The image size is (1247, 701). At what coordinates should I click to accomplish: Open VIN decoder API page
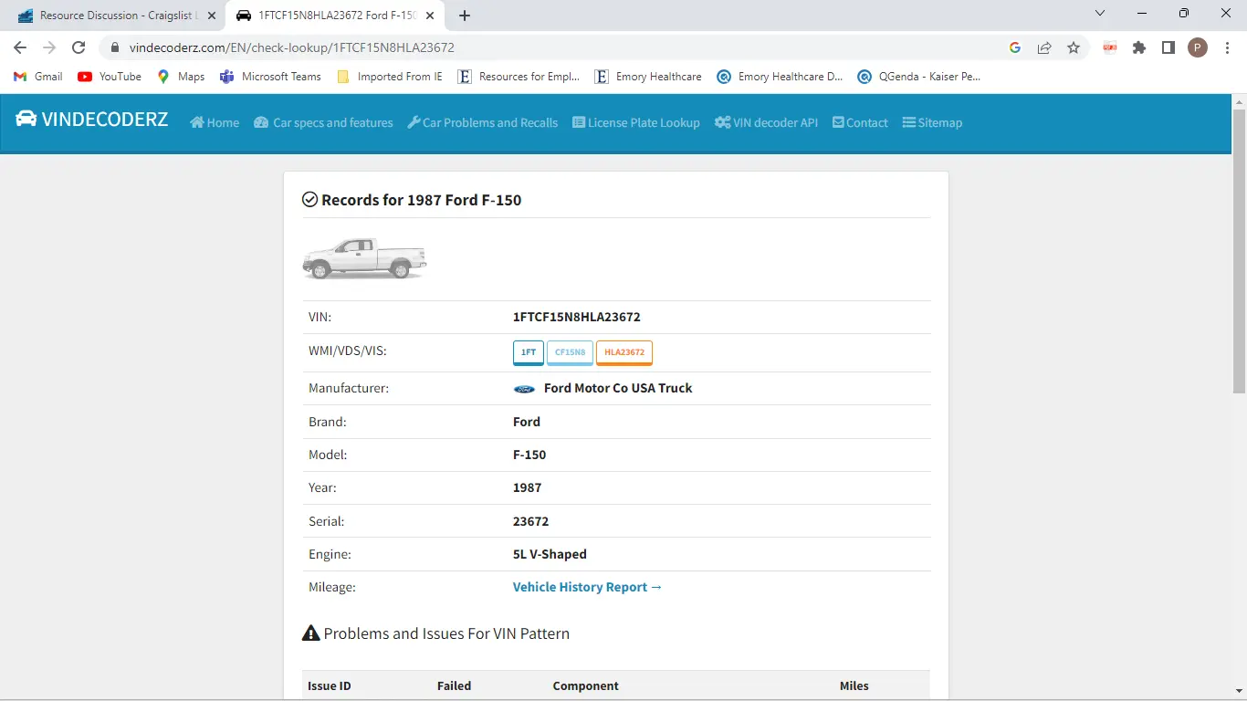(x=766, y=122)
